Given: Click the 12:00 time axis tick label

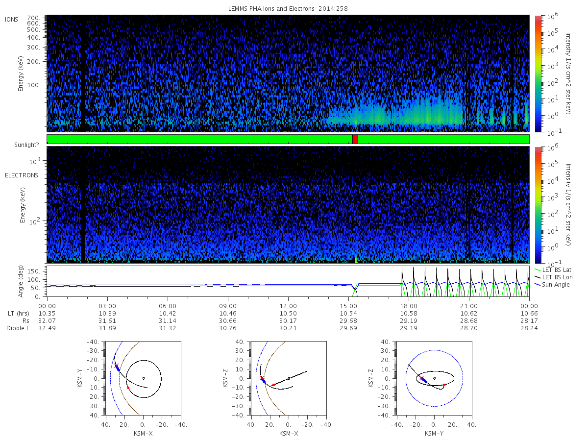Looking at the screenshot, I should pyautogui.click(x=288, y=305).
